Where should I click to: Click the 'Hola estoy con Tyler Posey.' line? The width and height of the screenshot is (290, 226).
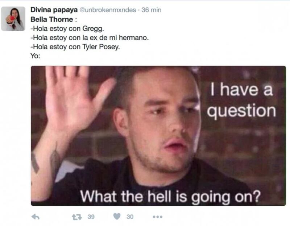click(75, 47)
